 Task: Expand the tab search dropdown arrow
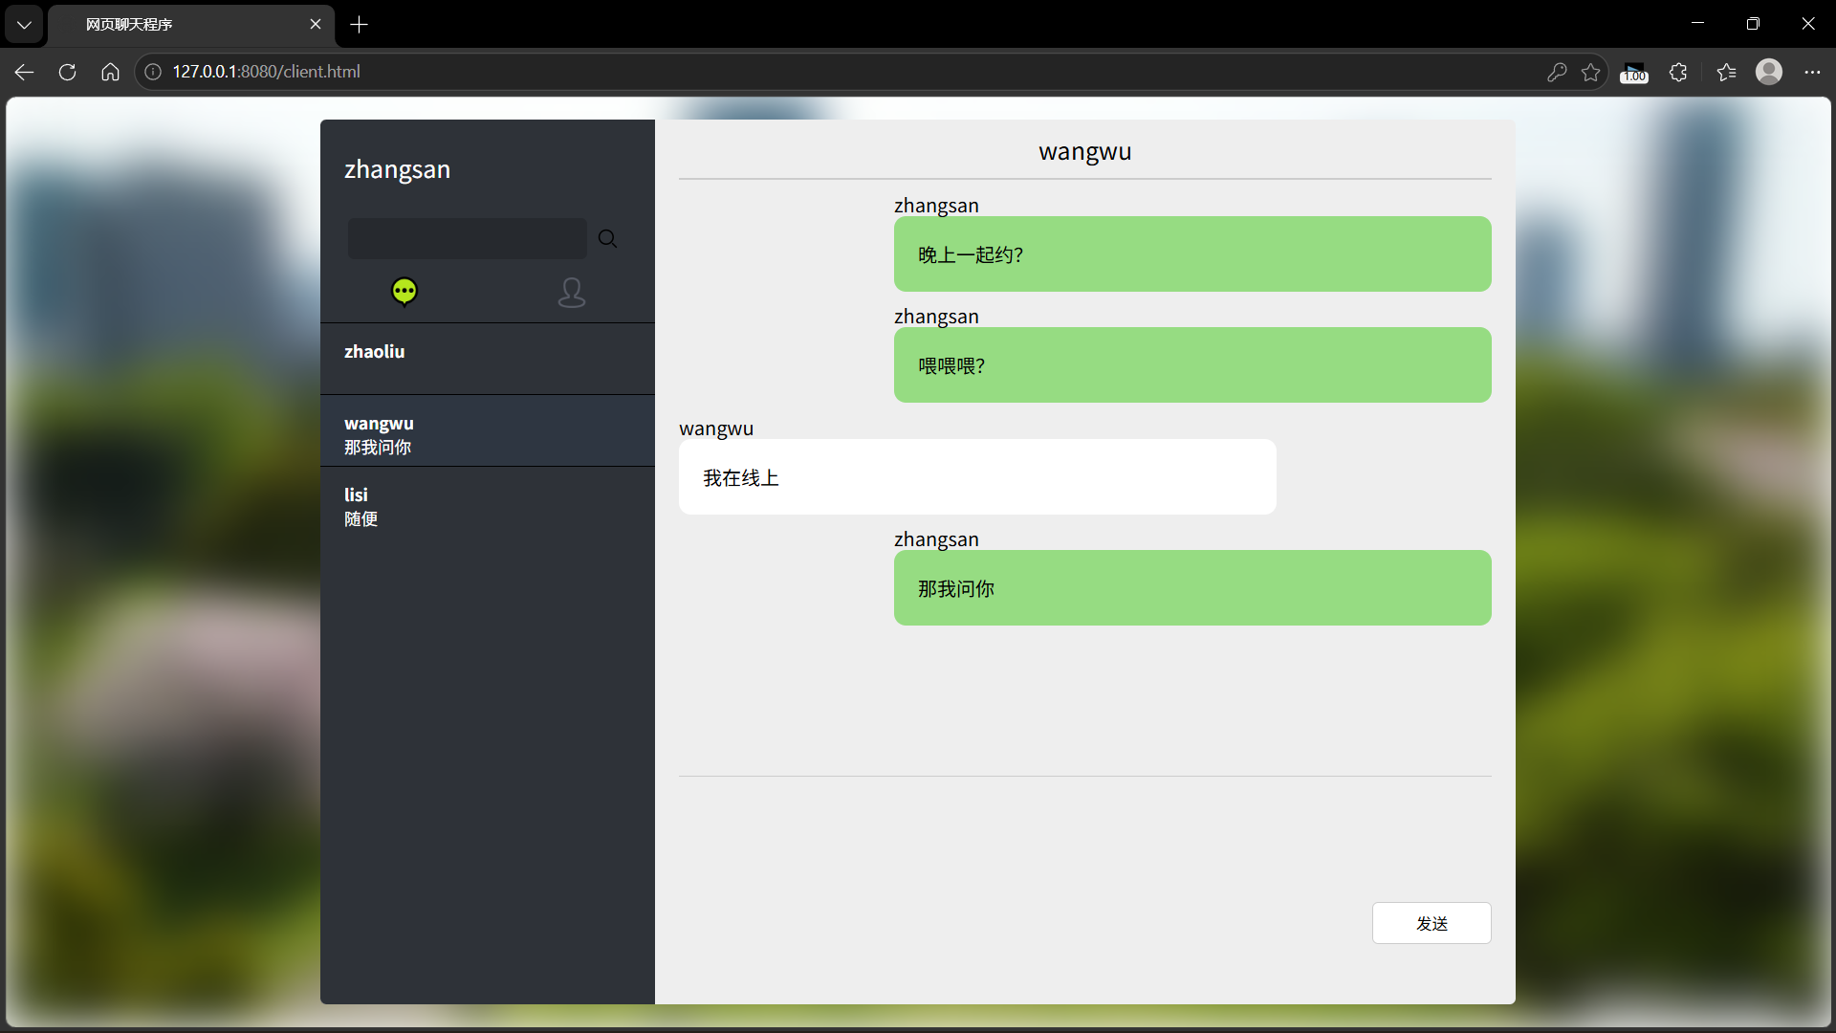(x=24, y=24)
